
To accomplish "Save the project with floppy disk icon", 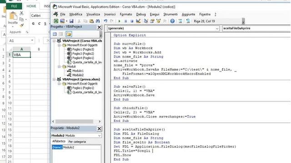I will pos(71,21).
